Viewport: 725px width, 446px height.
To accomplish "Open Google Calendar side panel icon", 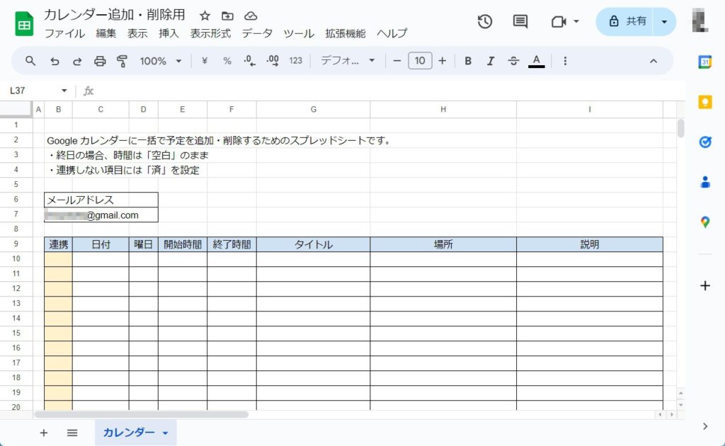I will [x=705, y=62].
